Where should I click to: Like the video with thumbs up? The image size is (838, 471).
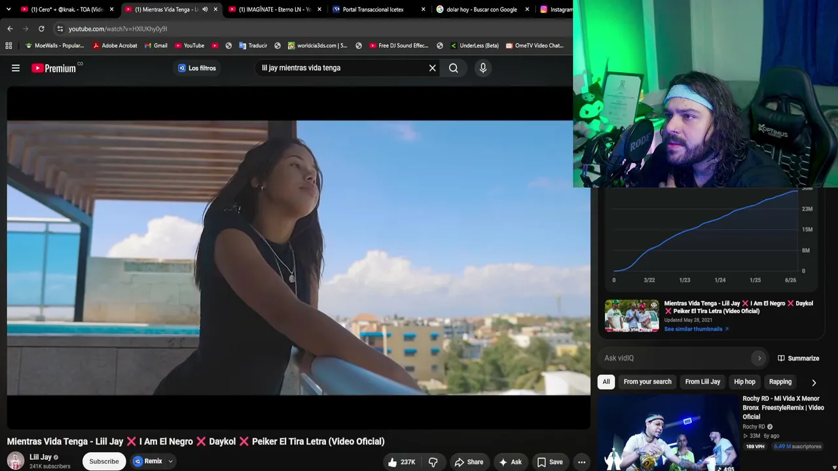coord(401,462)
